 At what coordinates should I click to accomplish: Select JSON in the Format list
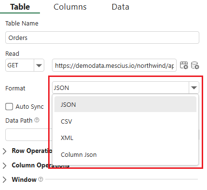pyautogui.click(x=125, y=104)
